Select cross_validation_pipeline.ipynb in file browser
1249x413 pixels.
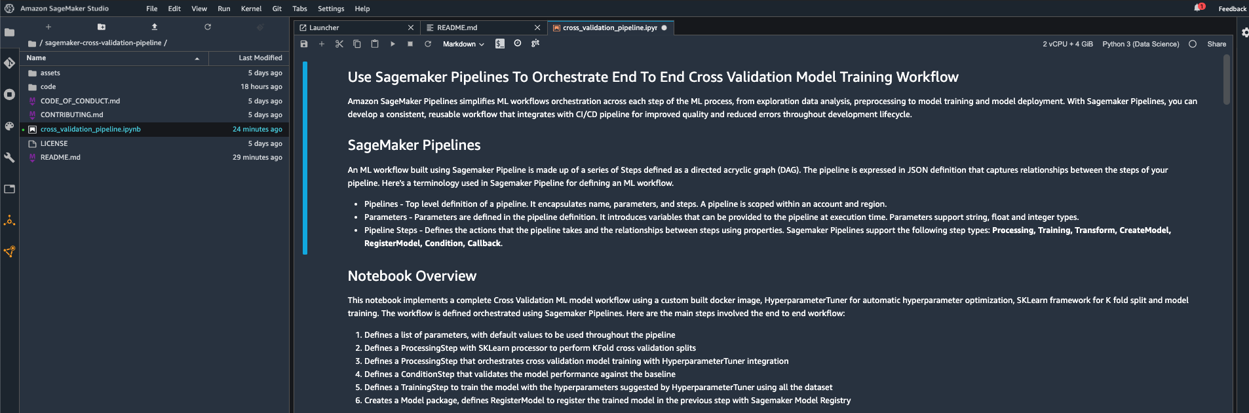155,130
